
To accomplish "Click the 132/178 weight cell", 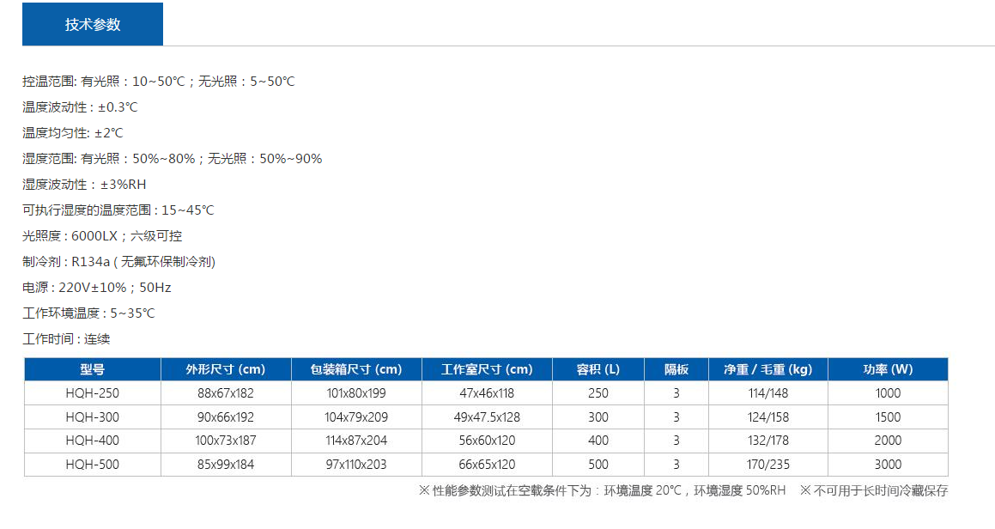I will click(x=768, y=441).
